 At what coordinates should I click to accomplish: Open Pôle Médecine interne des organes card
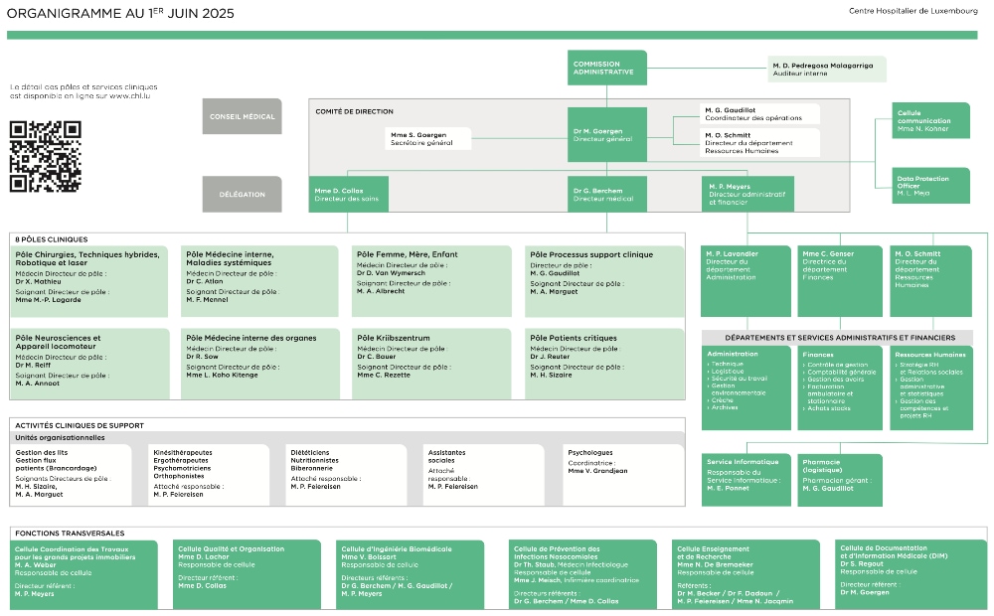click(259, 364)
